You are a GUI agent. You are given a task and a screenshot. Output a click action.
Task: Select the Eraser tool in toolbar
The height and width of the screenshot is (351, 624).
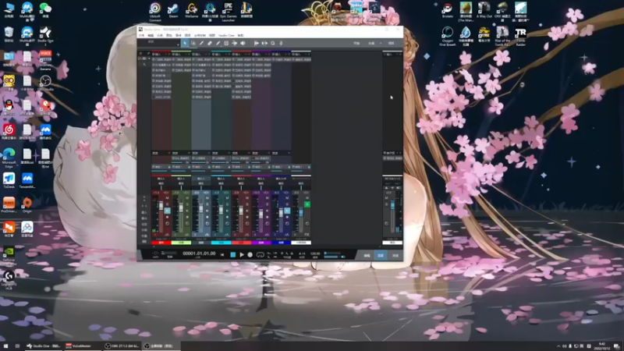(210, 43)
